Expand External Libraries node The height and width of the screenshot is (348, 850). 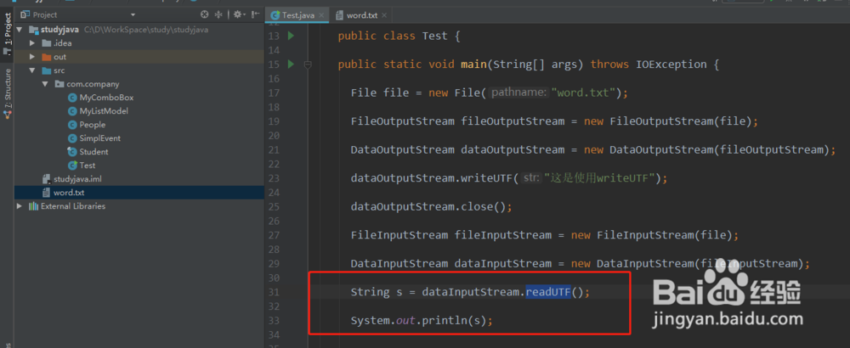click(x=20, y=206)
